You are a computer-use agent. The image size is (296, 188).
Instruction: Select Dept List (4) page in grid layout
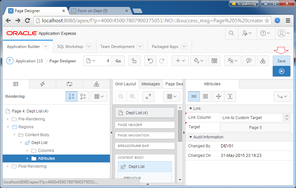click(x=145, y=113)
